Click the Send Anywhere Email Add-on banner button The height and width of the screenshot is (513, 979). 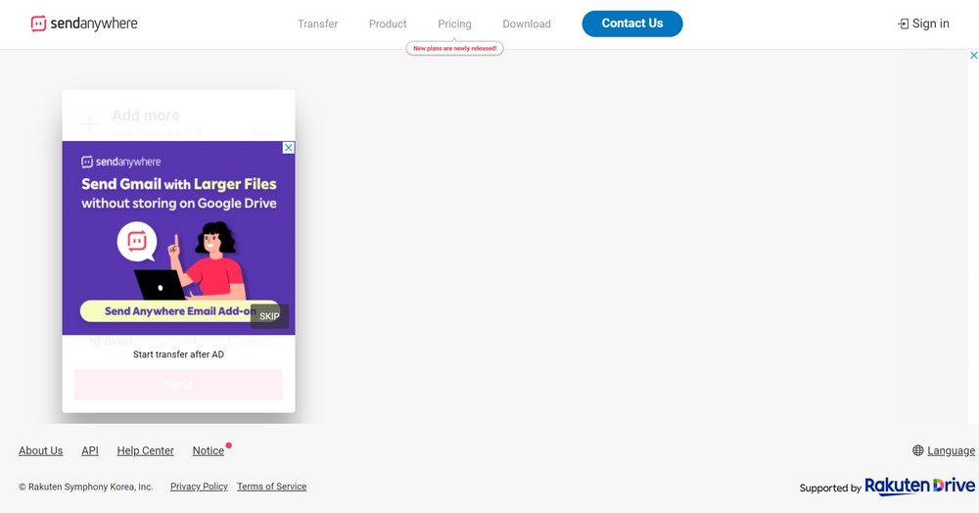166,311
